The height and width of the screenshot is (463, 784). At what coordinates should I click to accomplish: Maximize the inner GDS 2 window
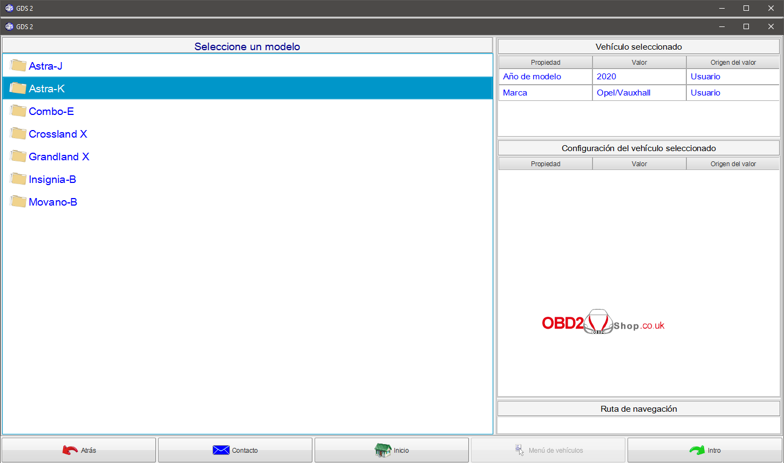click(746, 26)
